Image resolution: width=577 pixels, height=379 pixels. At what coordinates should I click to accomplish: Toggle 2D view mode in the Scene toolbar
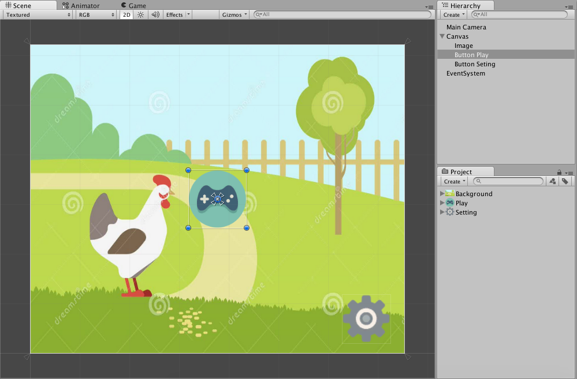pos(126,14)
